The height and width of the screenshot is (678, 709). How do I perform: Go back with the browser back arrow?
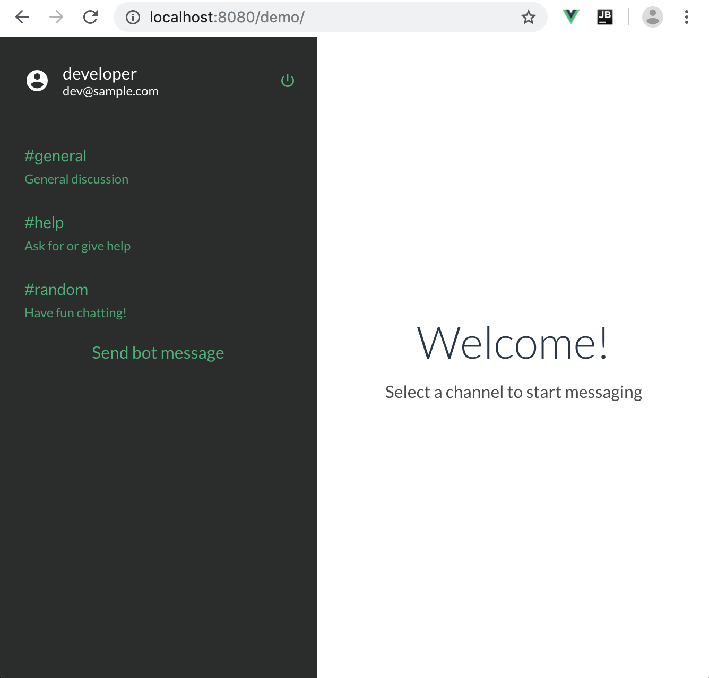click(x=22, y=17)
